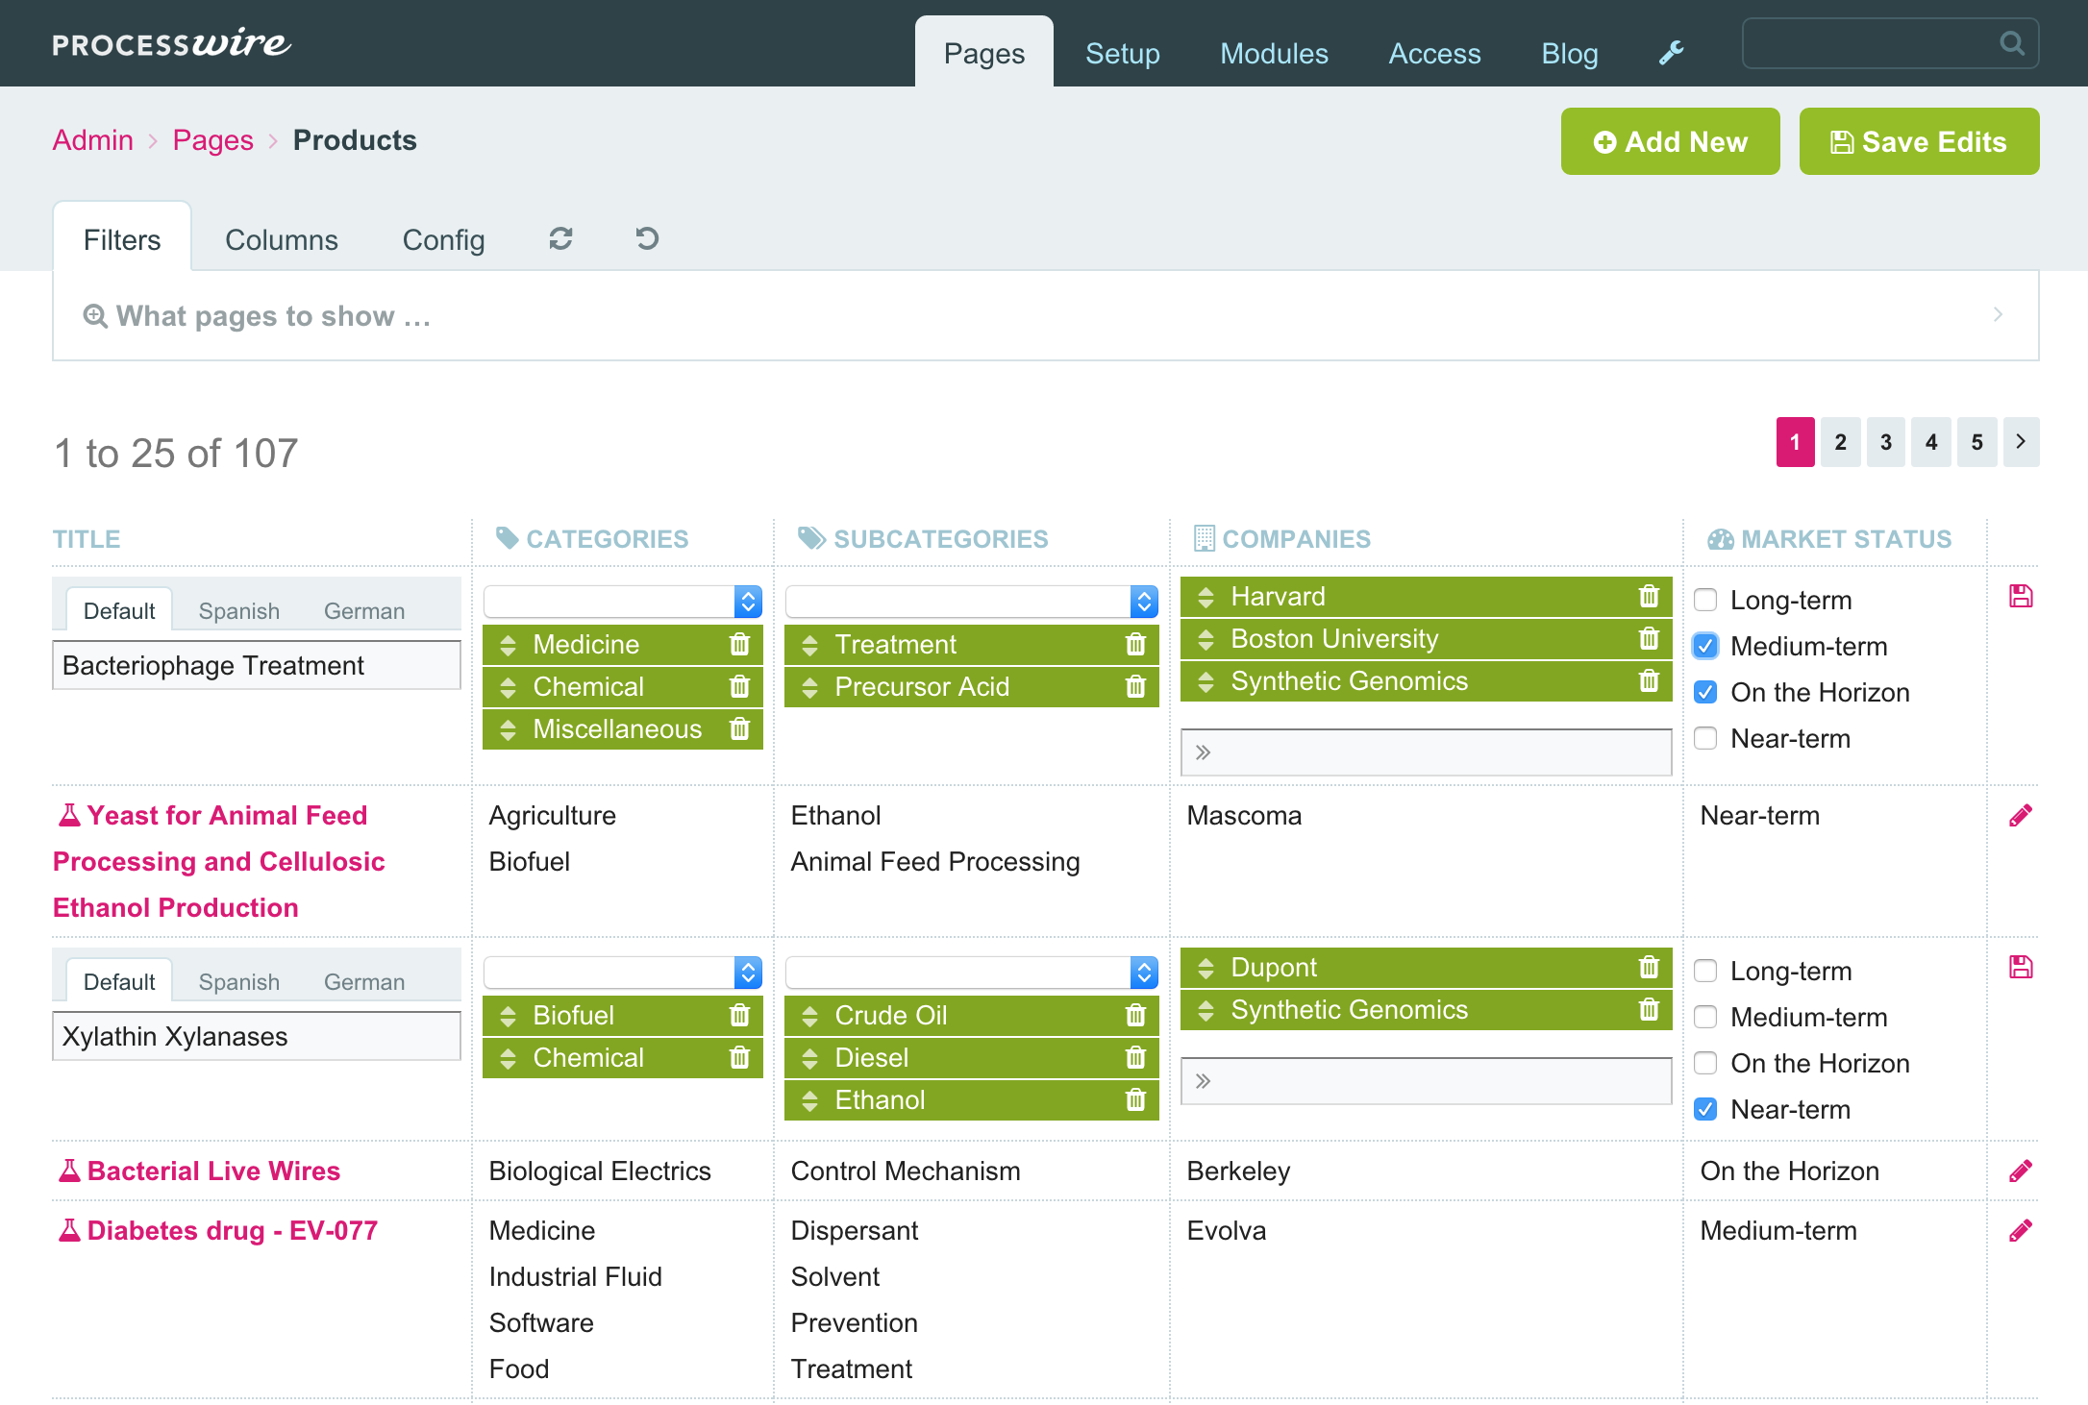Open subcategories dropdown for Xylathin Xylanases

(972, 973)
